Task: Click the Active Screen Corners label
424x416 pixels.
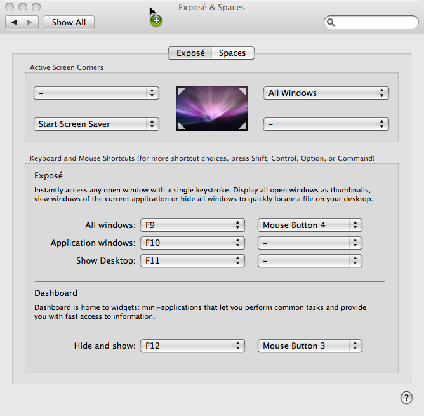Action: 67,67
